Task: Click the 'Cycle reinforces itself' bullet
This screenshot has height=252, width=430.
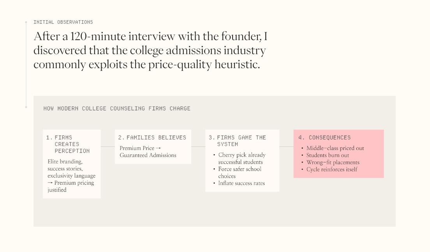Action: point(331,169)
